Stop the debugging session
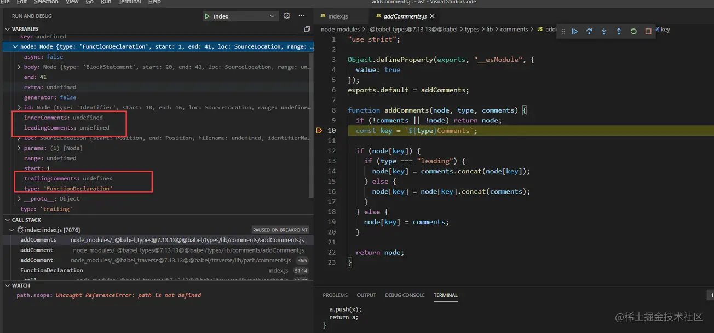The image size is (714, 333). [x=648, y=32]
